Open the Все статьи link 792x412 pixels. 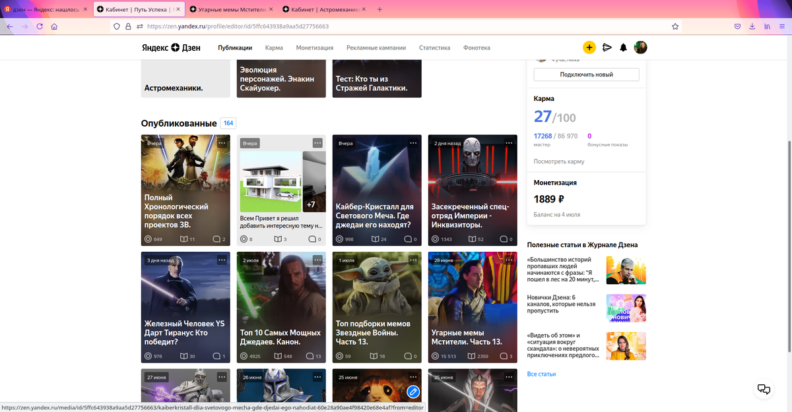[x=541, y=374]
